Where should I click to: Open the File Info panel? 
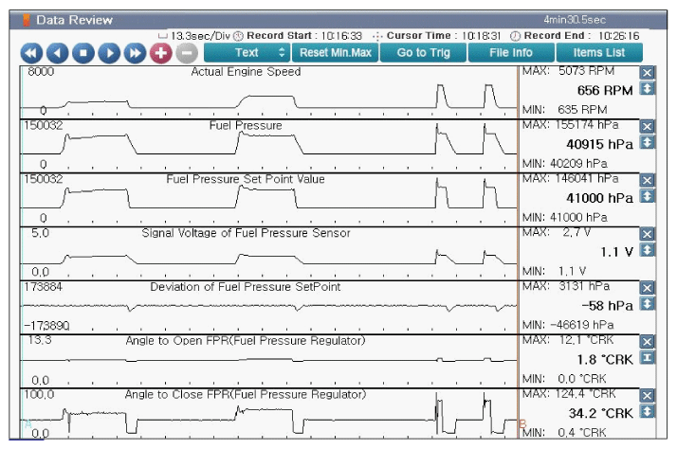510,52
